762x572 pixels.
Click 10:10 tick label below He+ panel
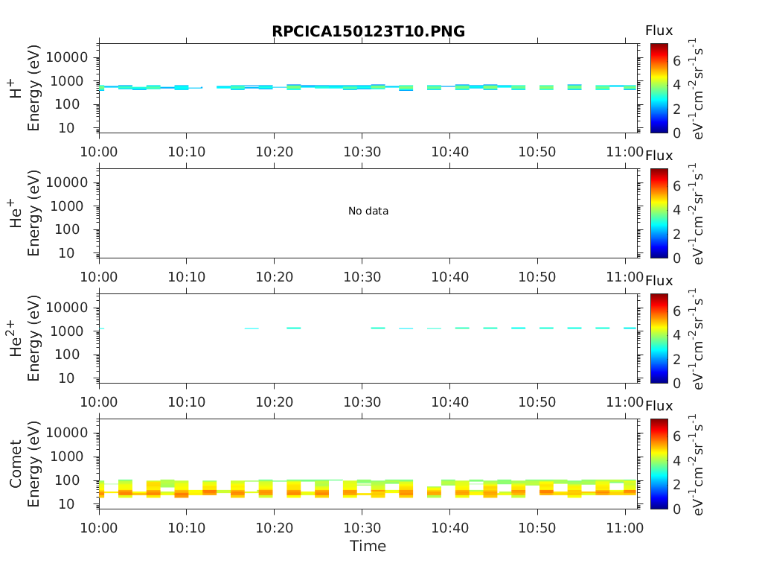(x=187, y=277)
